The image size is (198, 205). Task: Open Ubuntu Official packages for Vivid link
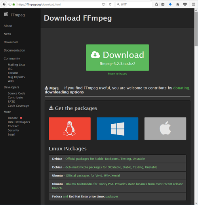93,176
